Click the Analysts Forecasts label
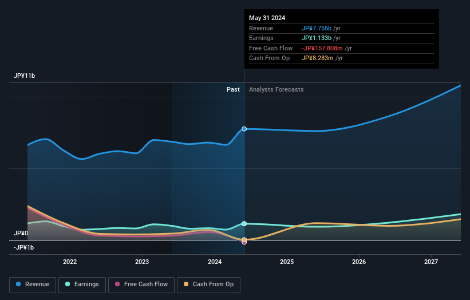Viewport: 470px width, 300px height. click(x=277, y=89)
